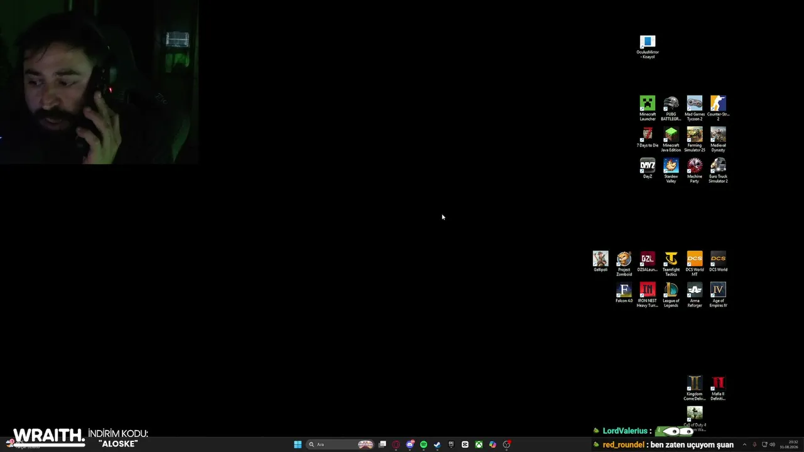Click the Falcon 4.0 desktop shortcut
The height and width of the screenshot is (452, 804).
tap(624, 293)
